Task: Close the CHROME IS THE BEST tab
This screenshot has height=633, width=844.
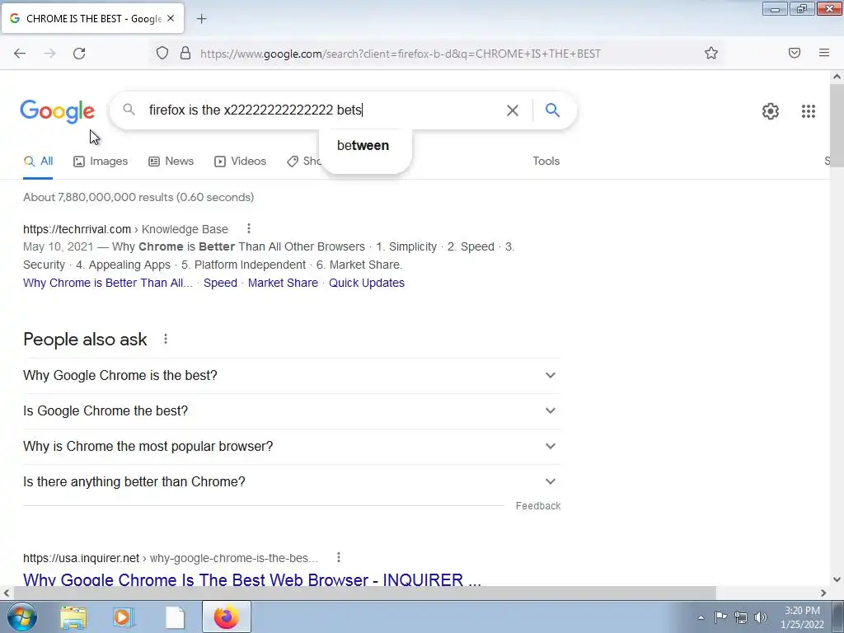Action: click(171, 18)
